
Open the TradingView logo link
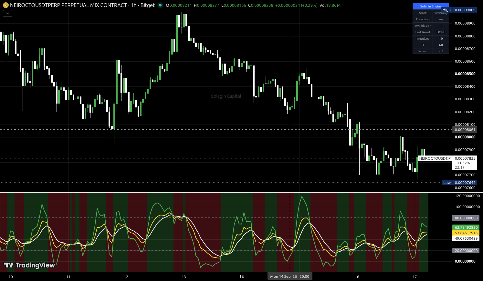click(x=29, y=265)
